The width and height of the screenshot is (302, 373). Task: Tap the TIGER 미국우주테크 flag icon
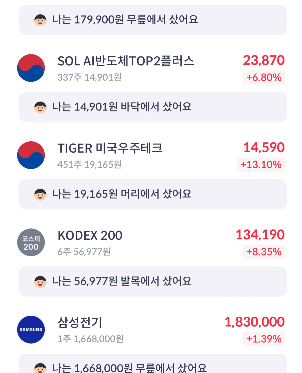click(x=31, y=155)
